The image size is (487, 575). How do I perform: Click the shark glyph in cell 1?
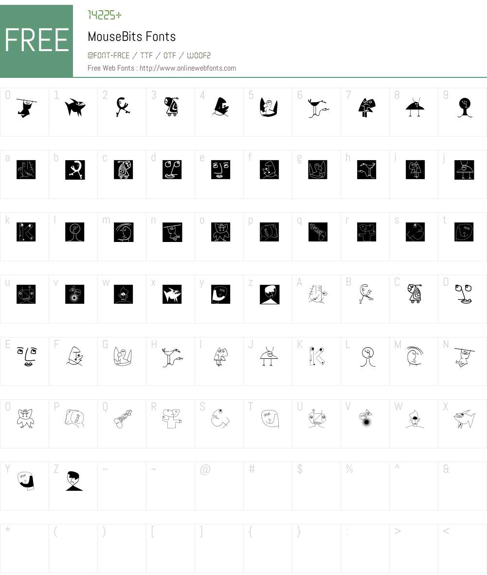75,107
